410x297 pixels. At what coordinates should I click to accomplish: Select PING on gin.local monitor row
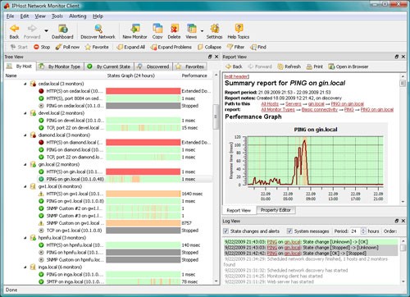click(125, 179)
